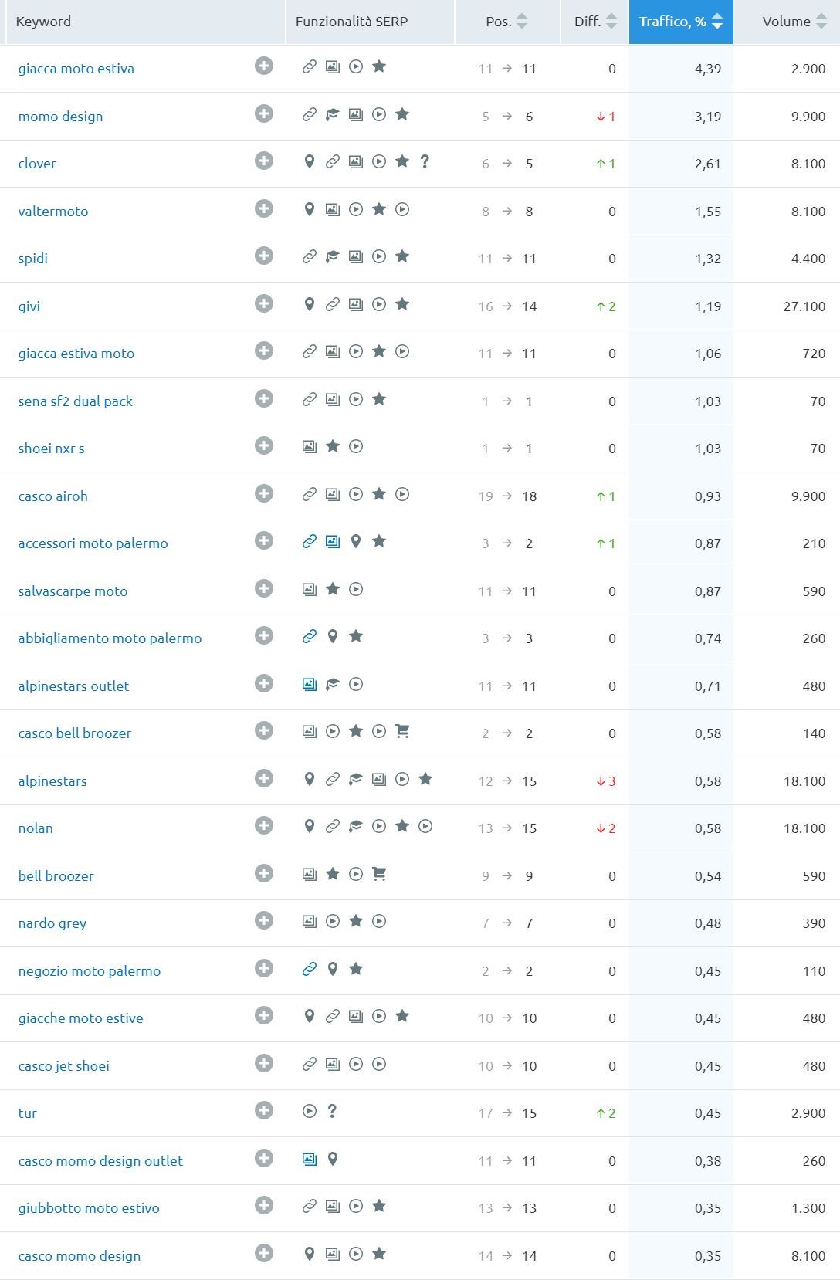Image resolution: width=840 pixels, height=1280 pixels.
Task: Add casco momo design plus icon
Action: point(264,1253)
